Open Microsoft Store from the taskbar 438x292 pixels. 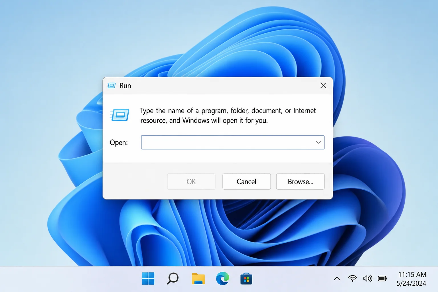246,279
